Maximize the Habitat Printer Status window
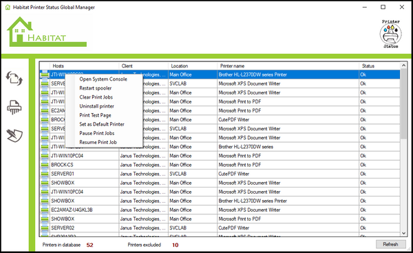413x253 pixels. [x=383, y=7]
